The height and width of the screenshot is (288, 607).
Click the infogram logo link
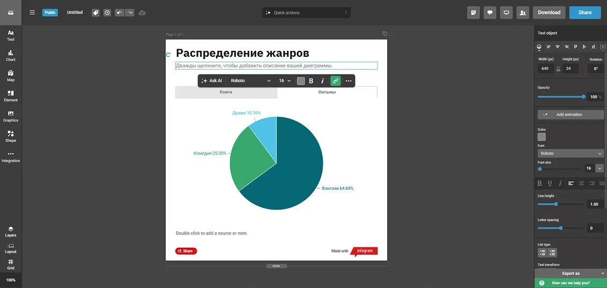[364, 252]
